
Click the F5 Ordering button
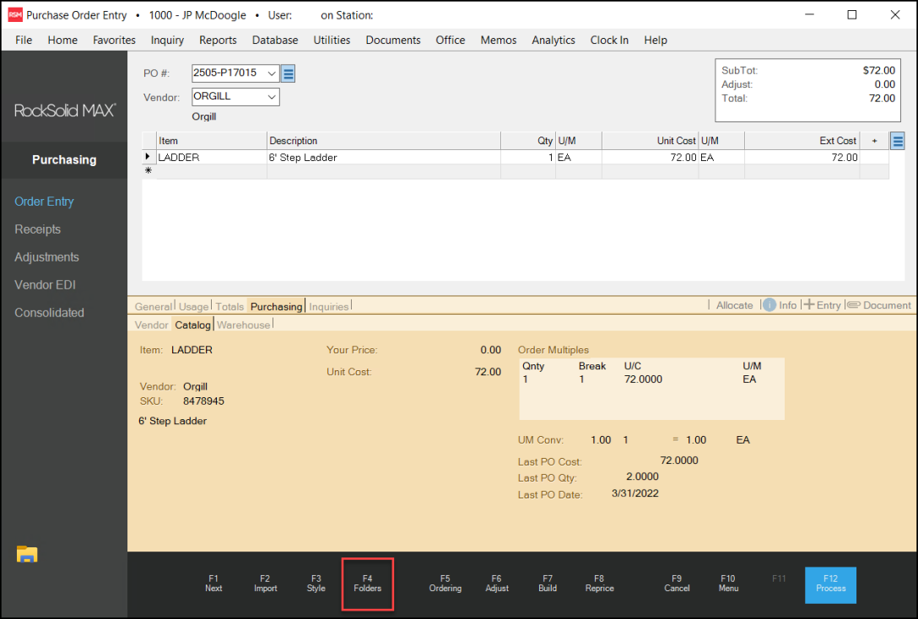pyautogui.click(x=445, y=584)
